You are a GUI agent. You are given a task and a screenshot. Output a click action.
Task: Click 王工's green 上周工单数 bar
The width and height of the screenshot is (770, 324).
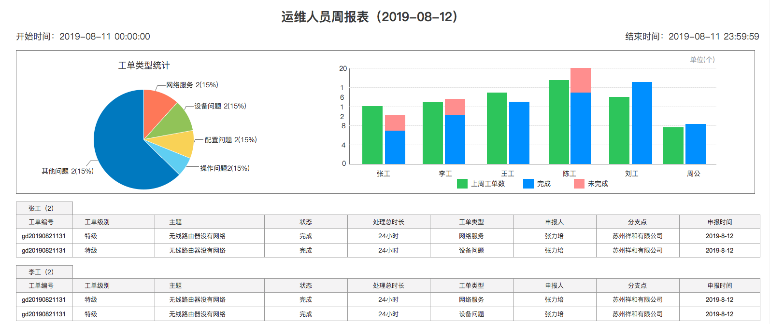(497, 128)
